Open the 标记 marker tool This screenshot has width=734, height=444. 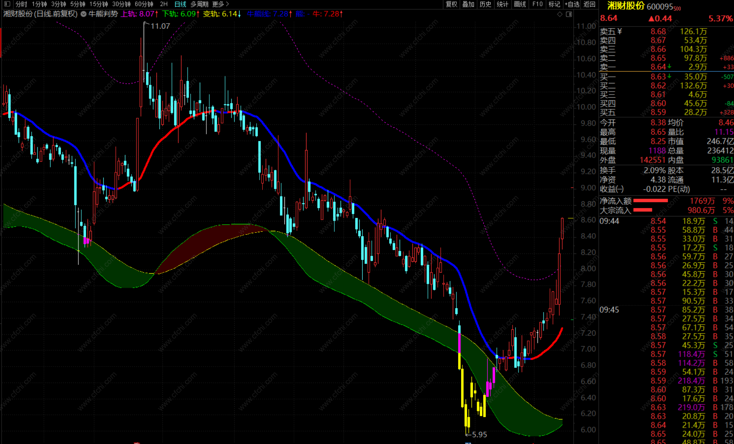click(x=554, y=4)
